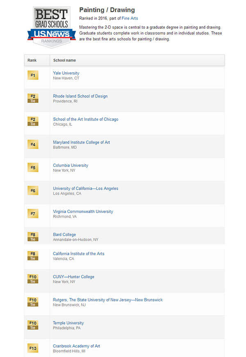Click the Painting / Drawing heading
The width and height of the screenshot is (246, 357).
[x=107, y=10]
